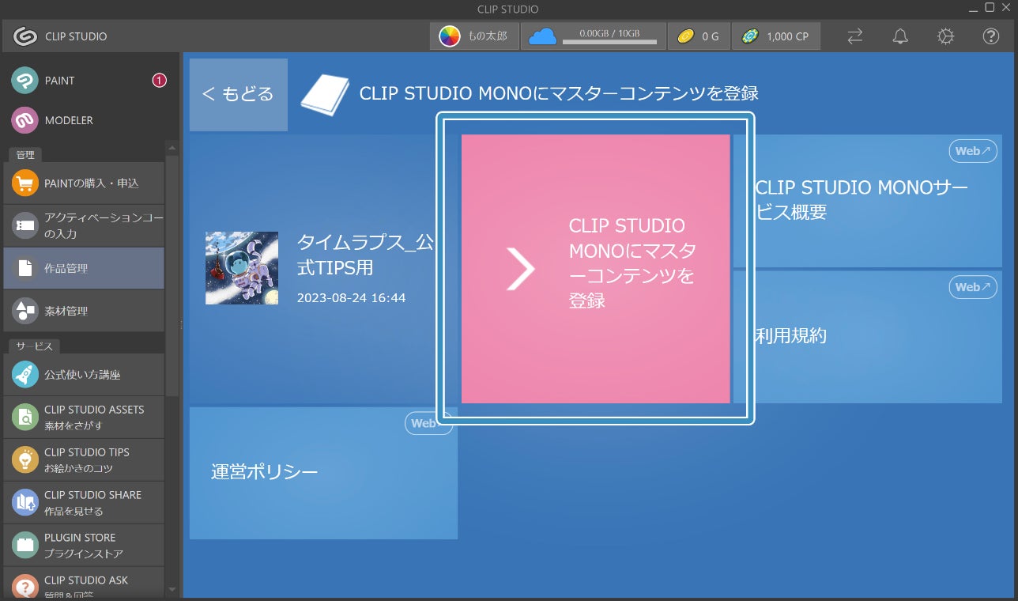Viewport: 1018px width, 601px height.
Task: Click the タイムラプス_公式TIPS用 title text
Action: (365, 255)
